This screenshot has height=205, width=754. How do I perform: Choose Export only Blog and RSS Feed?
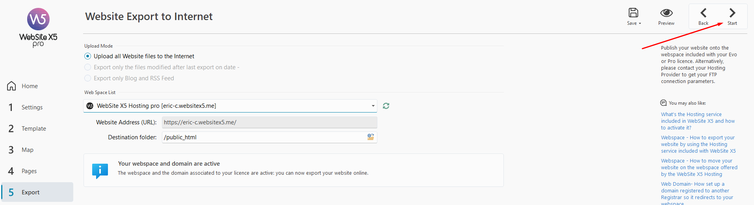click(x=129, y=78)
